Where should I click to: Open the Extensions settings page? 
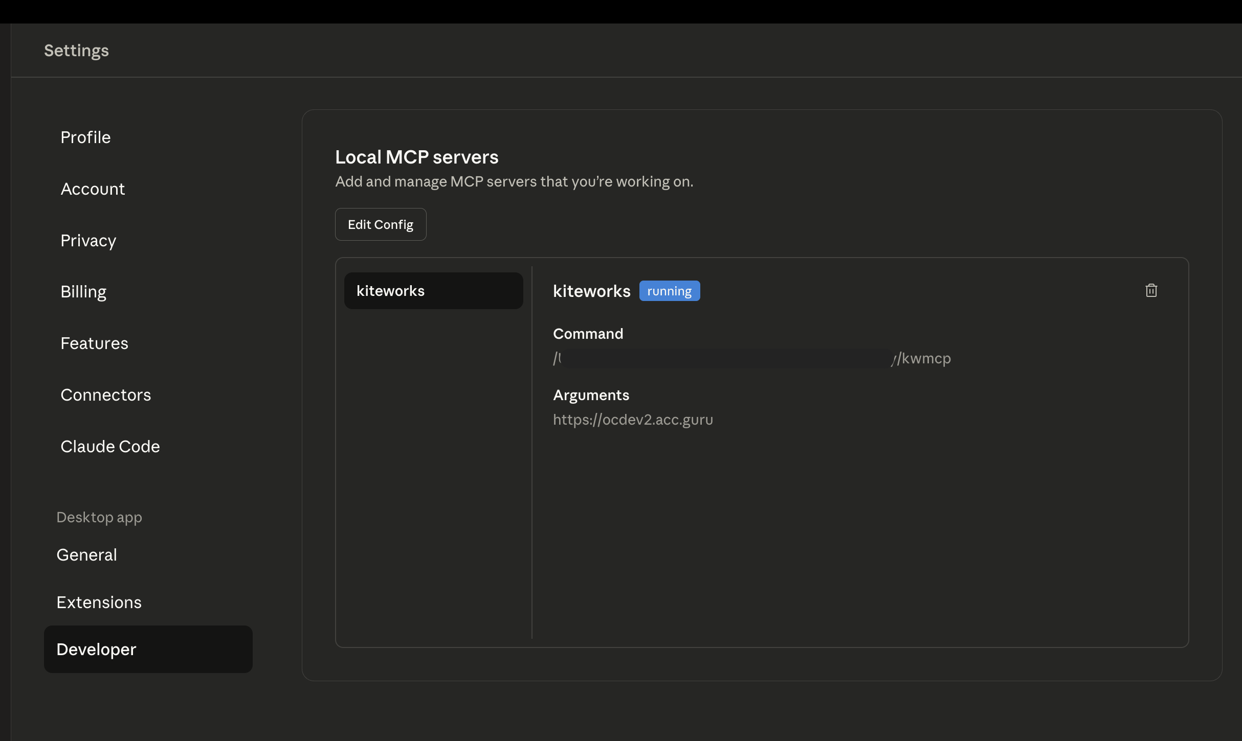99,603
